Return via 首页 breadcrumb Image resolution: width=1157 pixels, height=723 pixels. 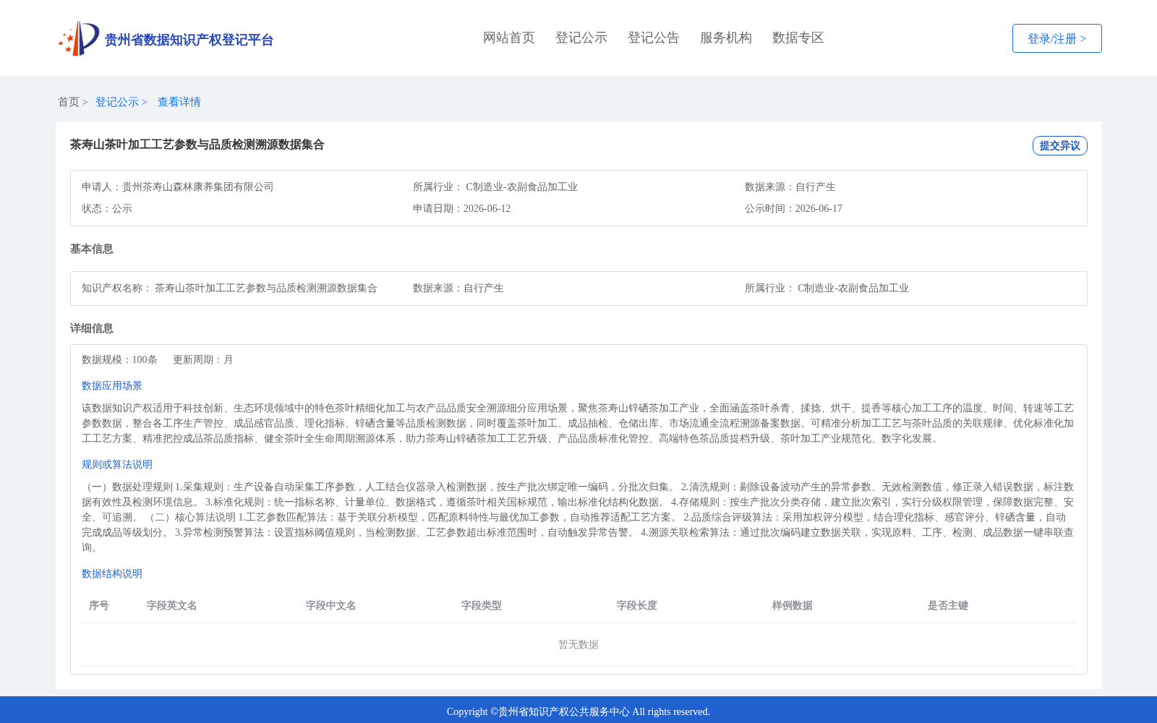click(x=69, y=102)
